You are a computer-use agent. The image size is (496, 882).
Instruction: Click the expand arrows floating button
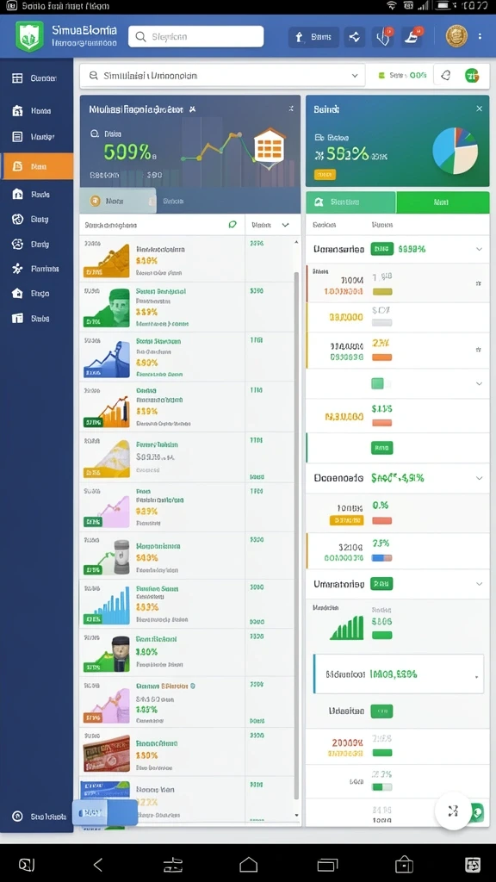[x=453, y=811]
